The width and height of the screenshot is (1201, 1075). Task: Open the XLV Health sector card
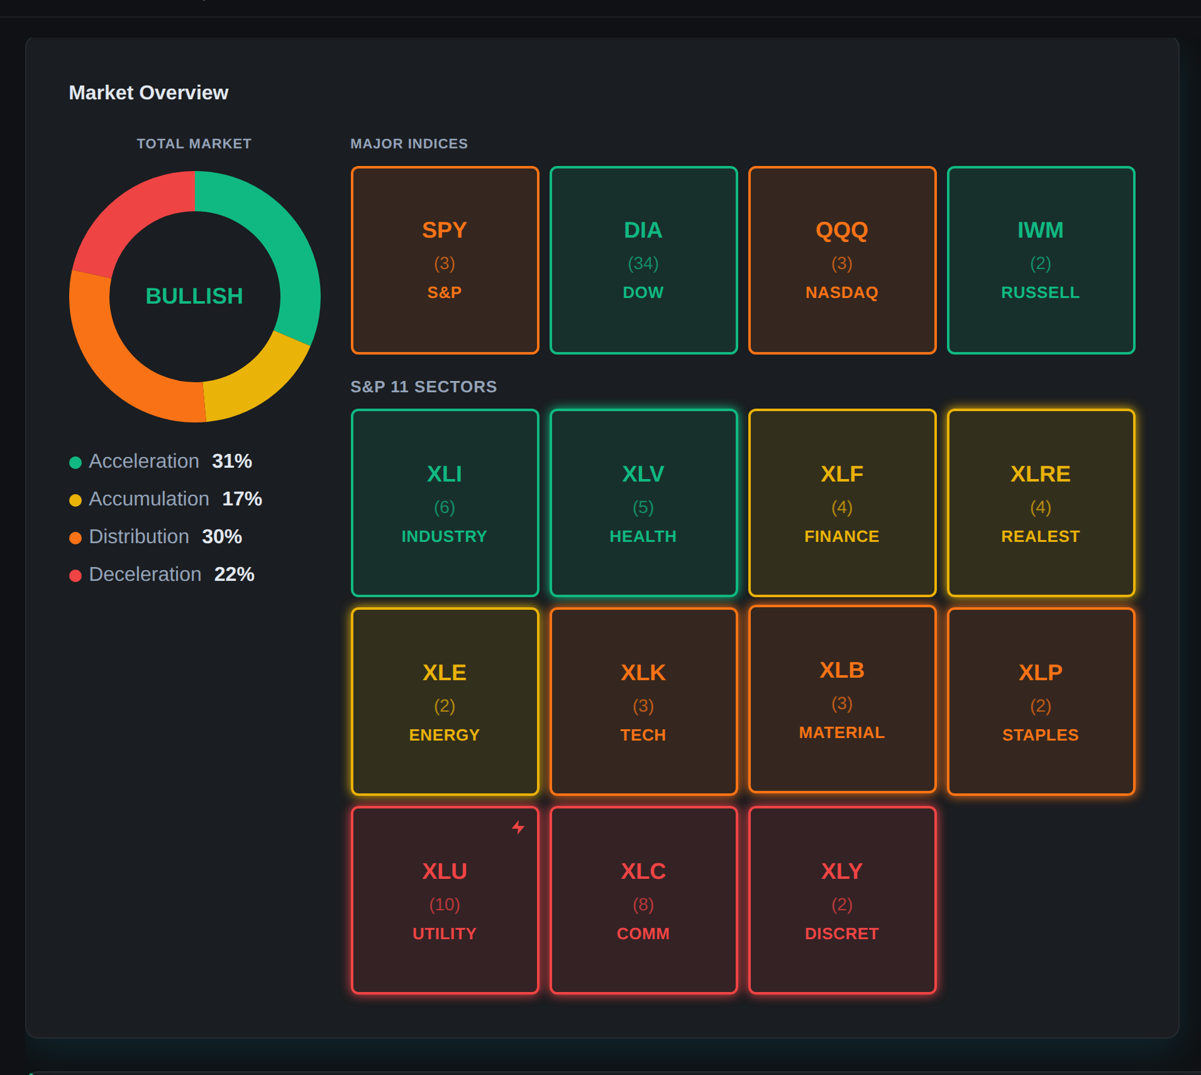643,503
